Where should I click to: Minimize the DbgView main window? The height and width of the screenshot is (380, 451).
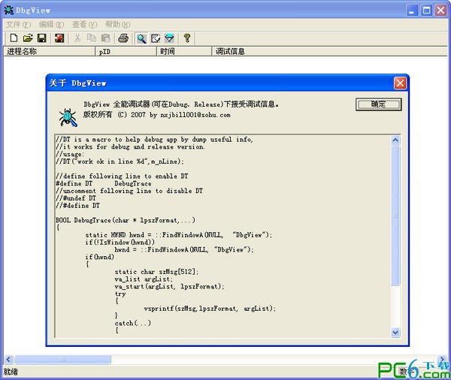(x=412, y=11)
